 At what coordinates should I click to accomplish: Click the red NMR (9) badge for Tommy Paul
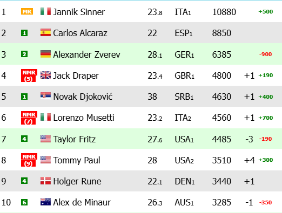(29, 160)
